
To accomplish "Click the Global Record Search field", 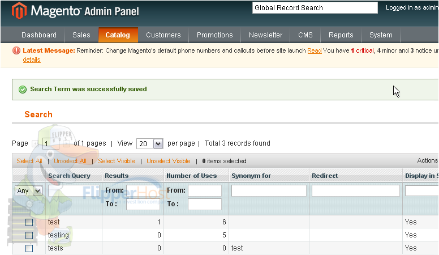I will point(315,8).
